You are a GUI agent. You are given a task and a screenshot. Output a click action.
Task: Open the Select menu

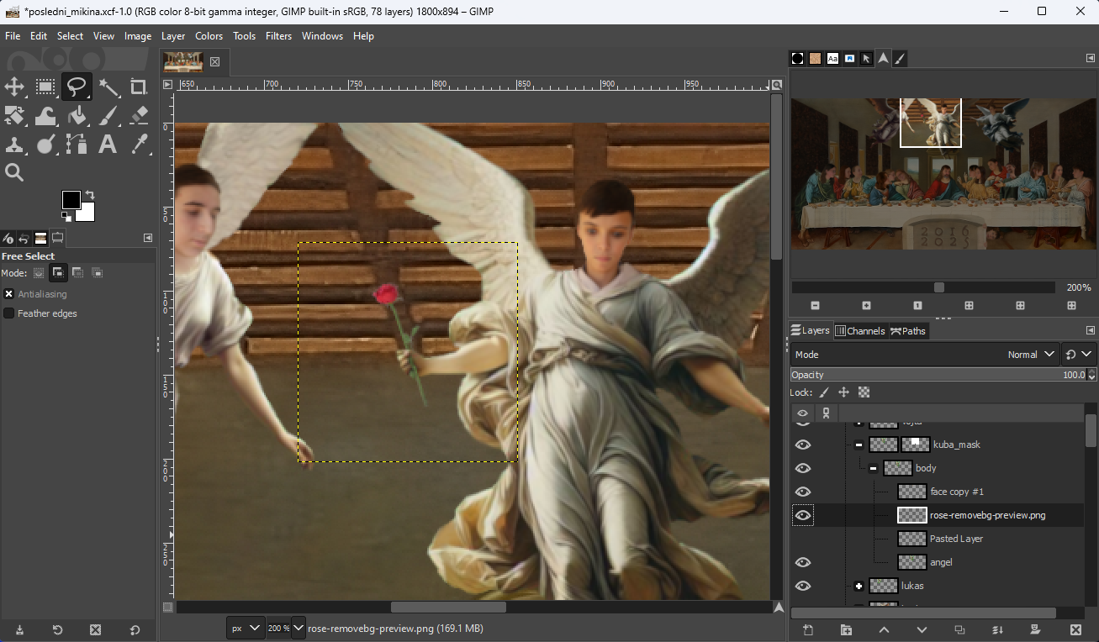coord(70,36)
